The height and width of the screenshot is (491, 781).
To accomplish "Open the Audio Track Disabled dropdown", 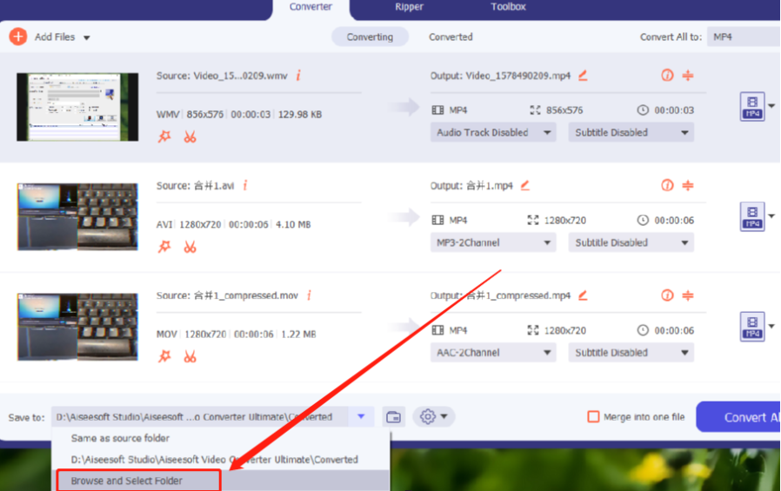I will 493,132.
